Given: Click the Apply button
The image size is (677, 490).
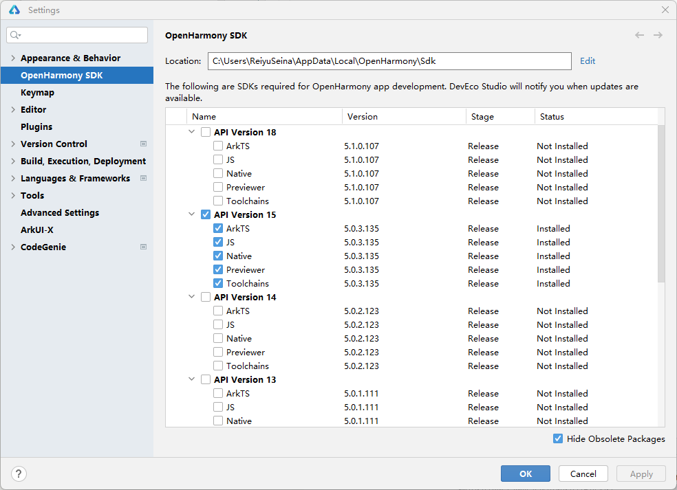Looking at the screenshot, I should pyautogui.click(x=641, y=474).
